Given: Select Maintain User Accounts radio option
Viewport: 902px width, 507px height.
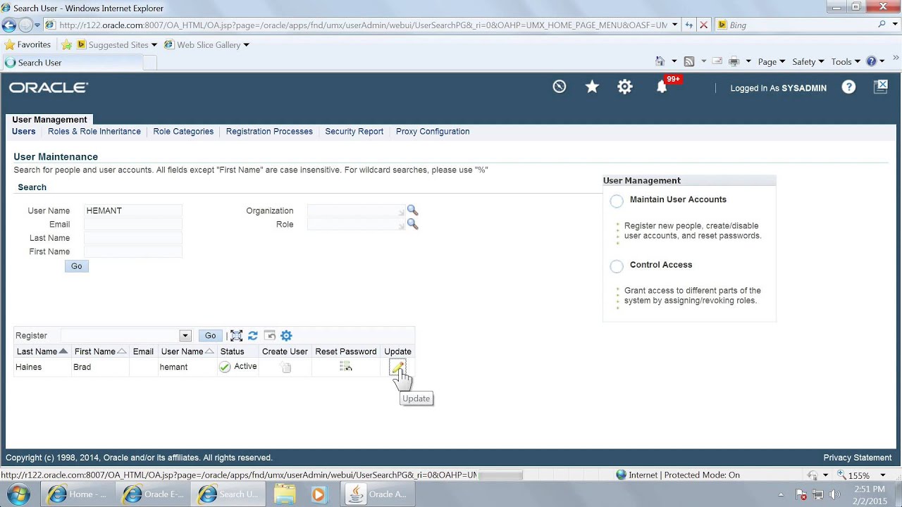Looking at the screenshot, I should (x=617, y=201).
